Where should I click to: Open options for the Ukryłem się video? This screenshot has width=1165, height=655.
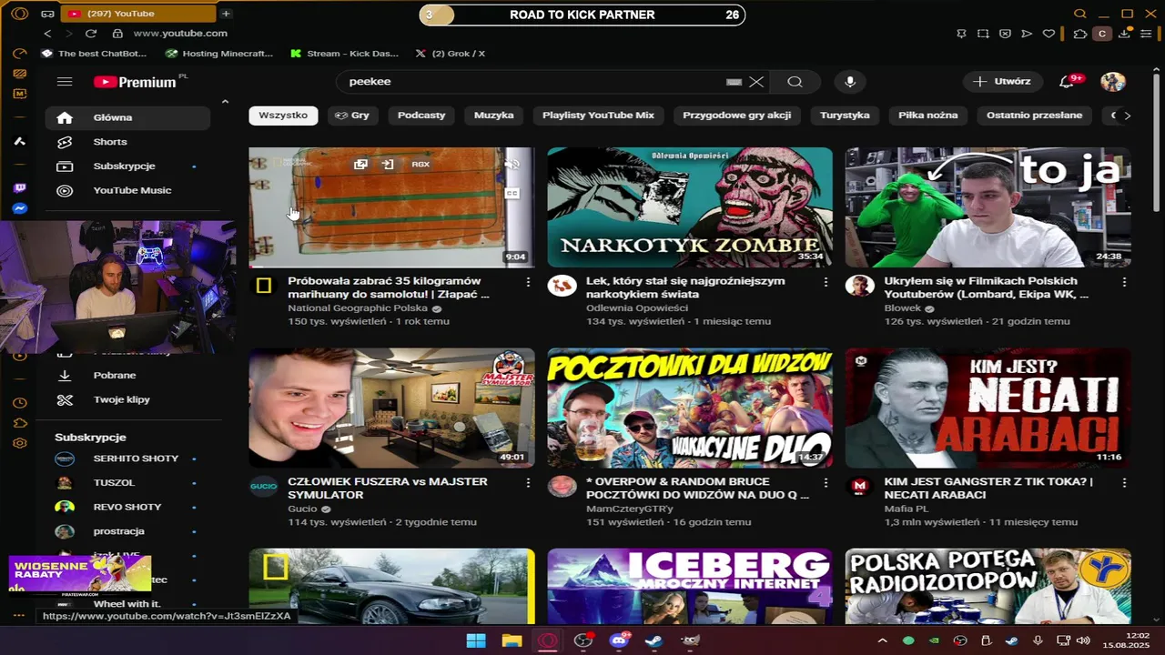[x=1124, y=283]
